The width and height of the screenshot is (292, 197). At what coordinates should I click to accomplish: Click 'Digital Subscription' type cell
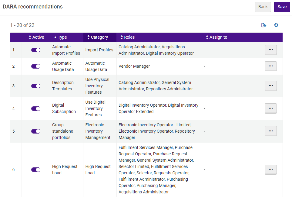[67, 108]
